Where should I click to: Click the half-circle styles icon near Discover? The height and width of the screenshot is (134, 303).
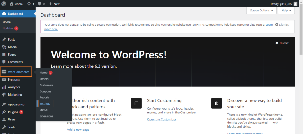click(216, 103)
